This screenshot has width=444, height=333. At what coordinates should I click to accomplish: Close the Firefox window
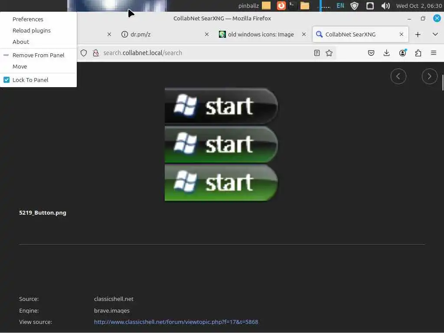coord(437,18)
